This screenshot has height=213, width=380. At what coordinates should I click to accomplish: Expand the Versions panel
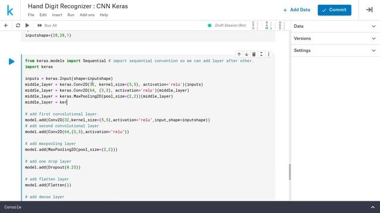(x=335, y=38)
